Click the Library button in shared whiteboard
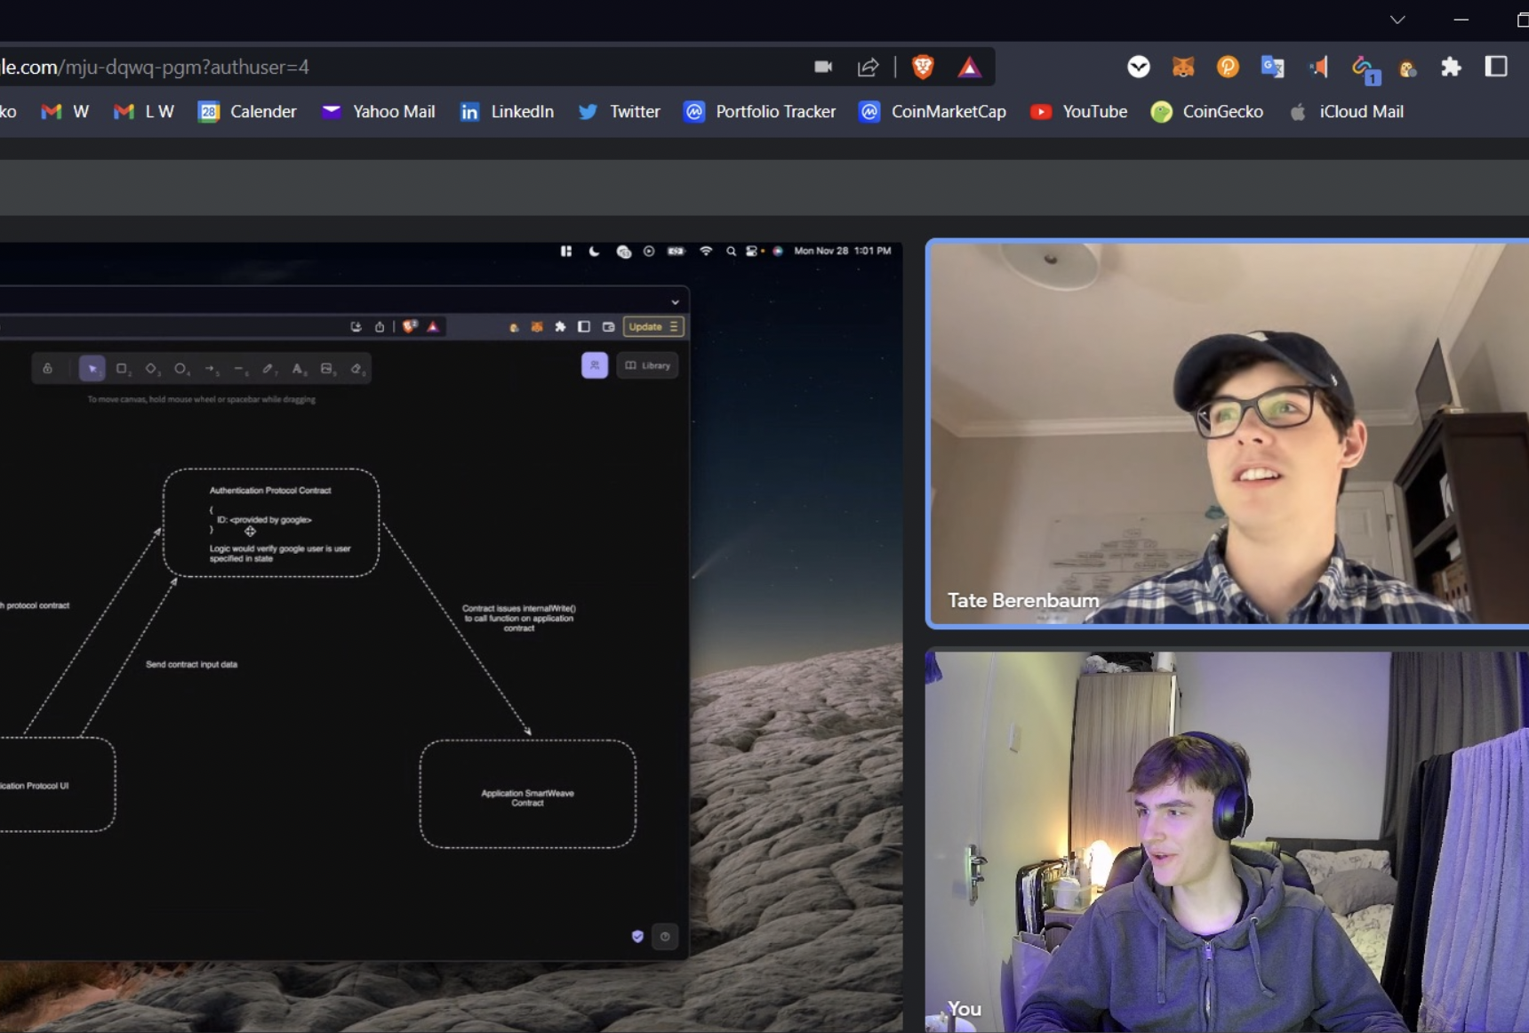 (648, 365)
